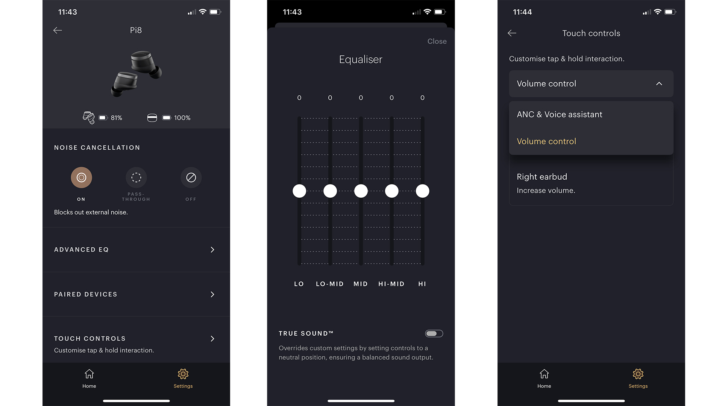Open Paired Devices settings

click(134, 294)
